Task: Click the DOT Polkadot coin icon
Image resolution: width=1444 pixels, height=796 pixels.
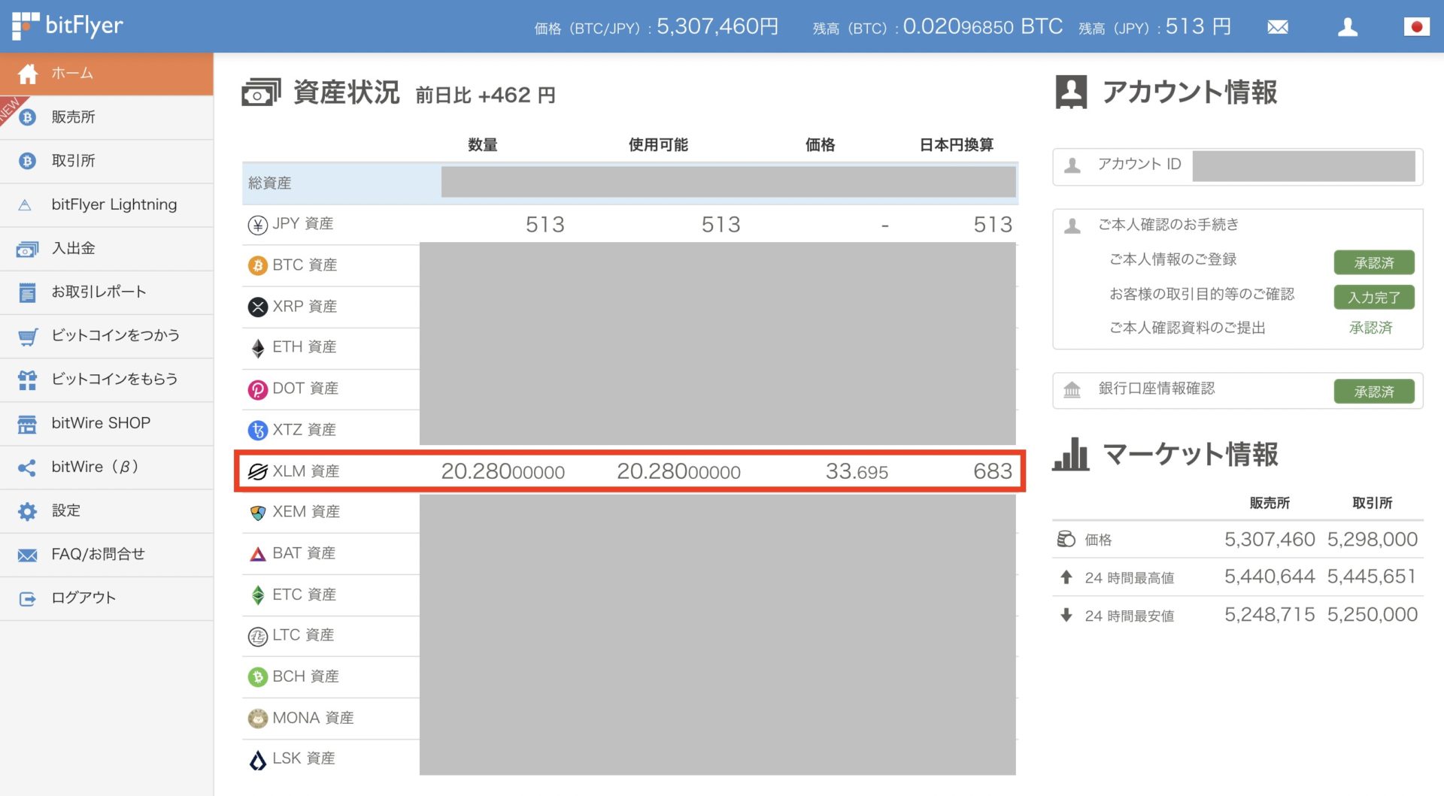Action: tap(257, 389)
